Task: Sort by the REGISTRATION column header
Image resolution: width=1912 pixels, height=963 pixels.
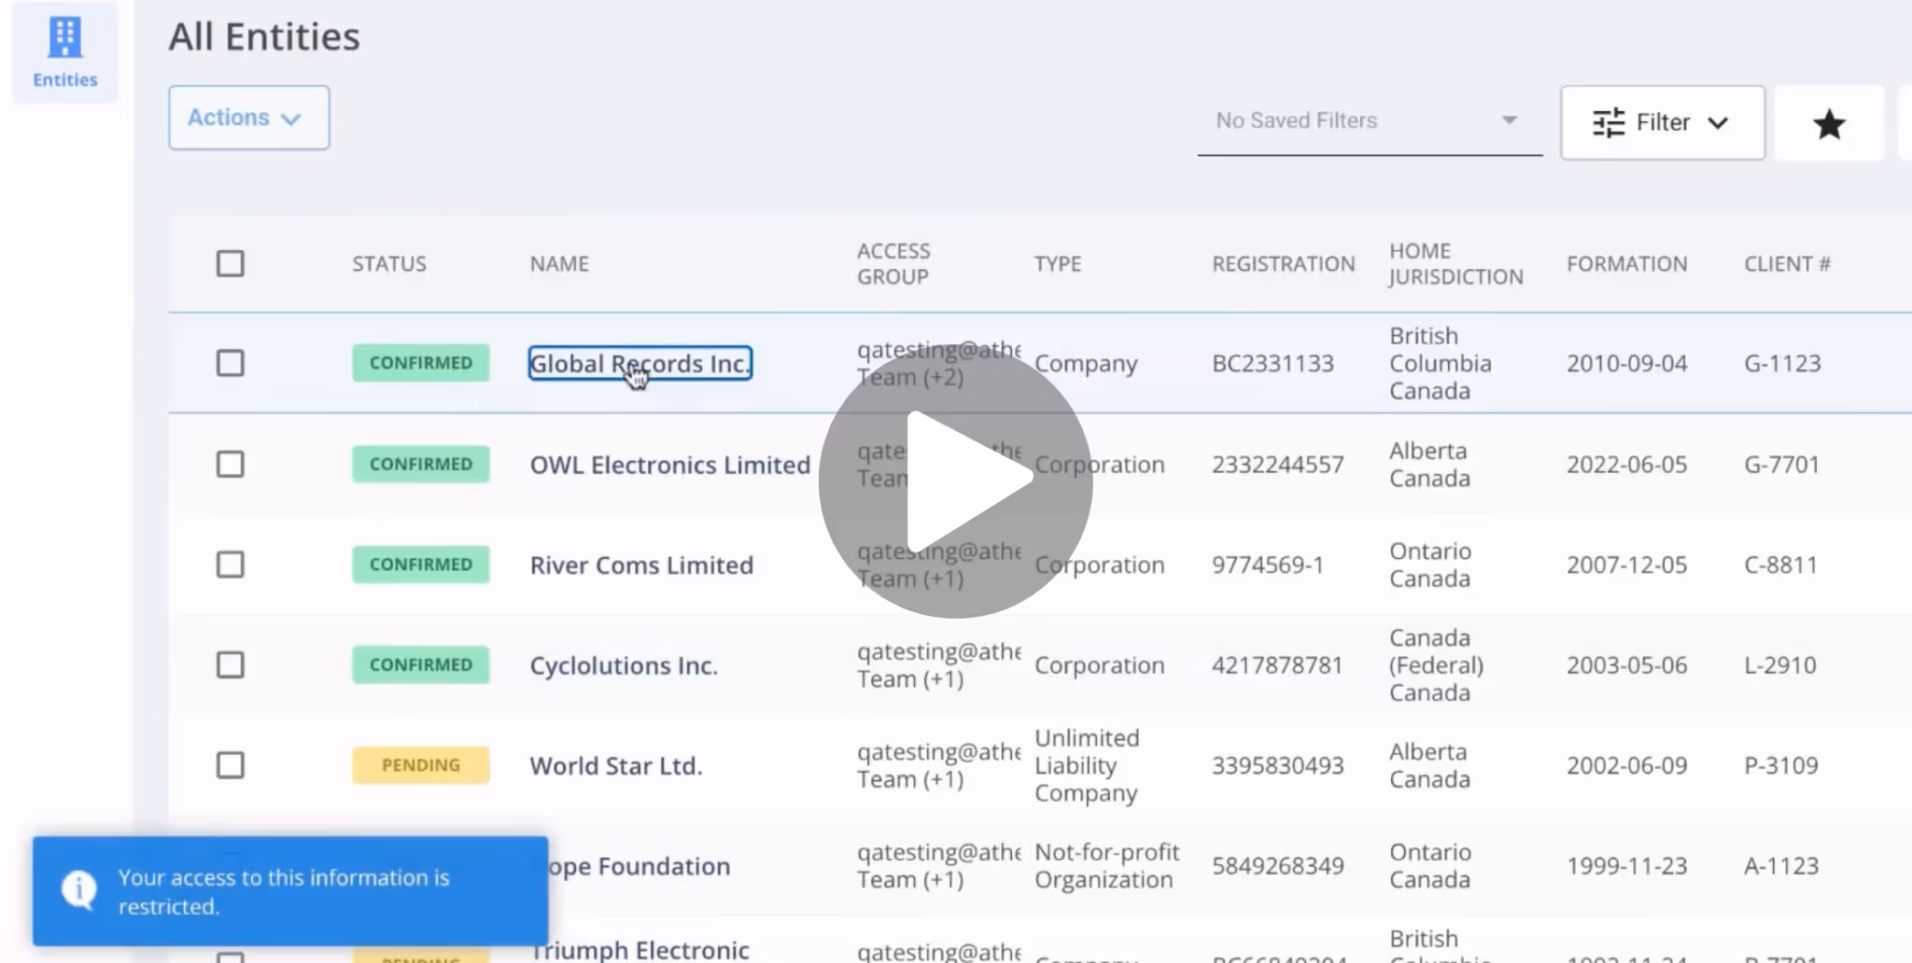Action: pyautogui.click(x=1284, y=264)
